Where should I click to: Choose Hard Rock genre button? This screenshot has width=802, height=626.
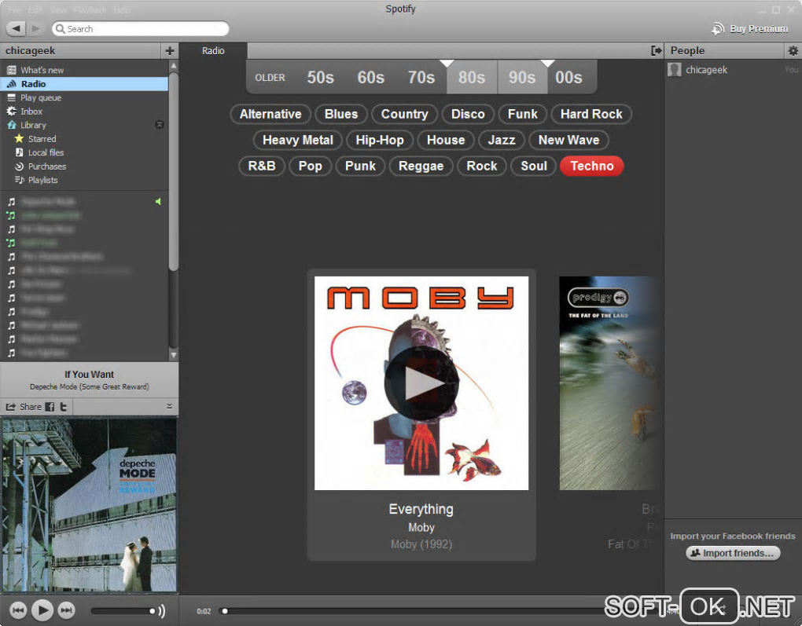591,114
